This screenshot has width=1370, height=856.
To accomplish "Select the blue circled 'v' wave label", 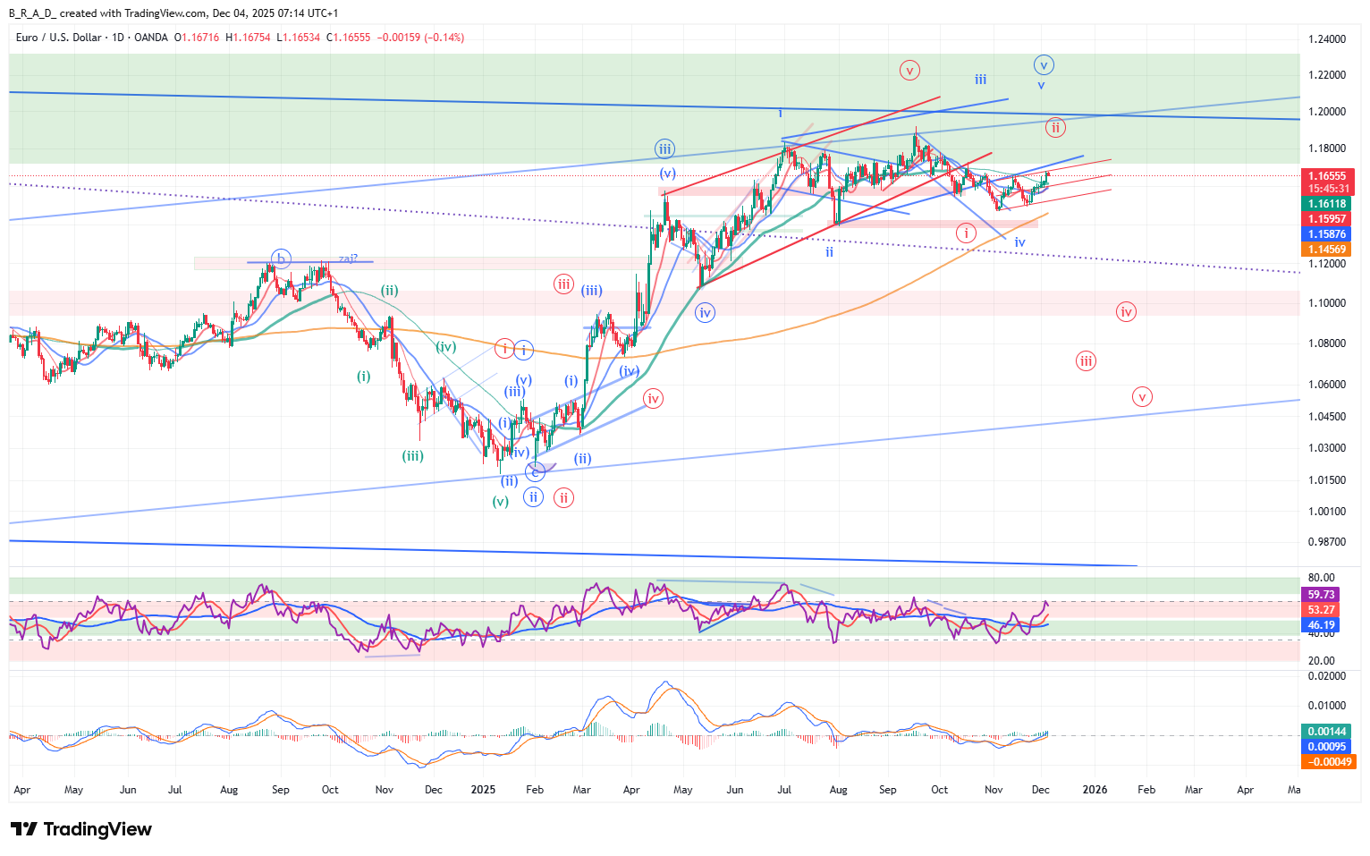I will [x=1043, y=65].
